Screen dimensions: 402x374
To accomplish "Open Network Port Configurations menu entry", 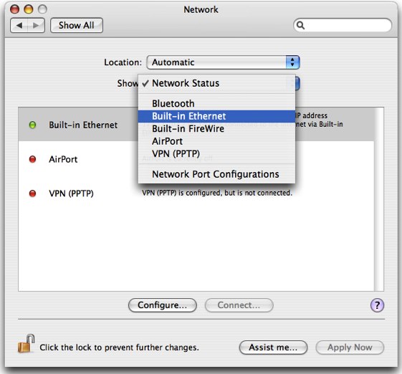I will tap(216, 174).
